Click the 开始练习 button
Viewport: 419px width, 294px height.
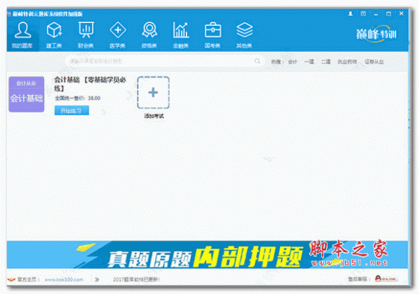[x=72, y=110]
